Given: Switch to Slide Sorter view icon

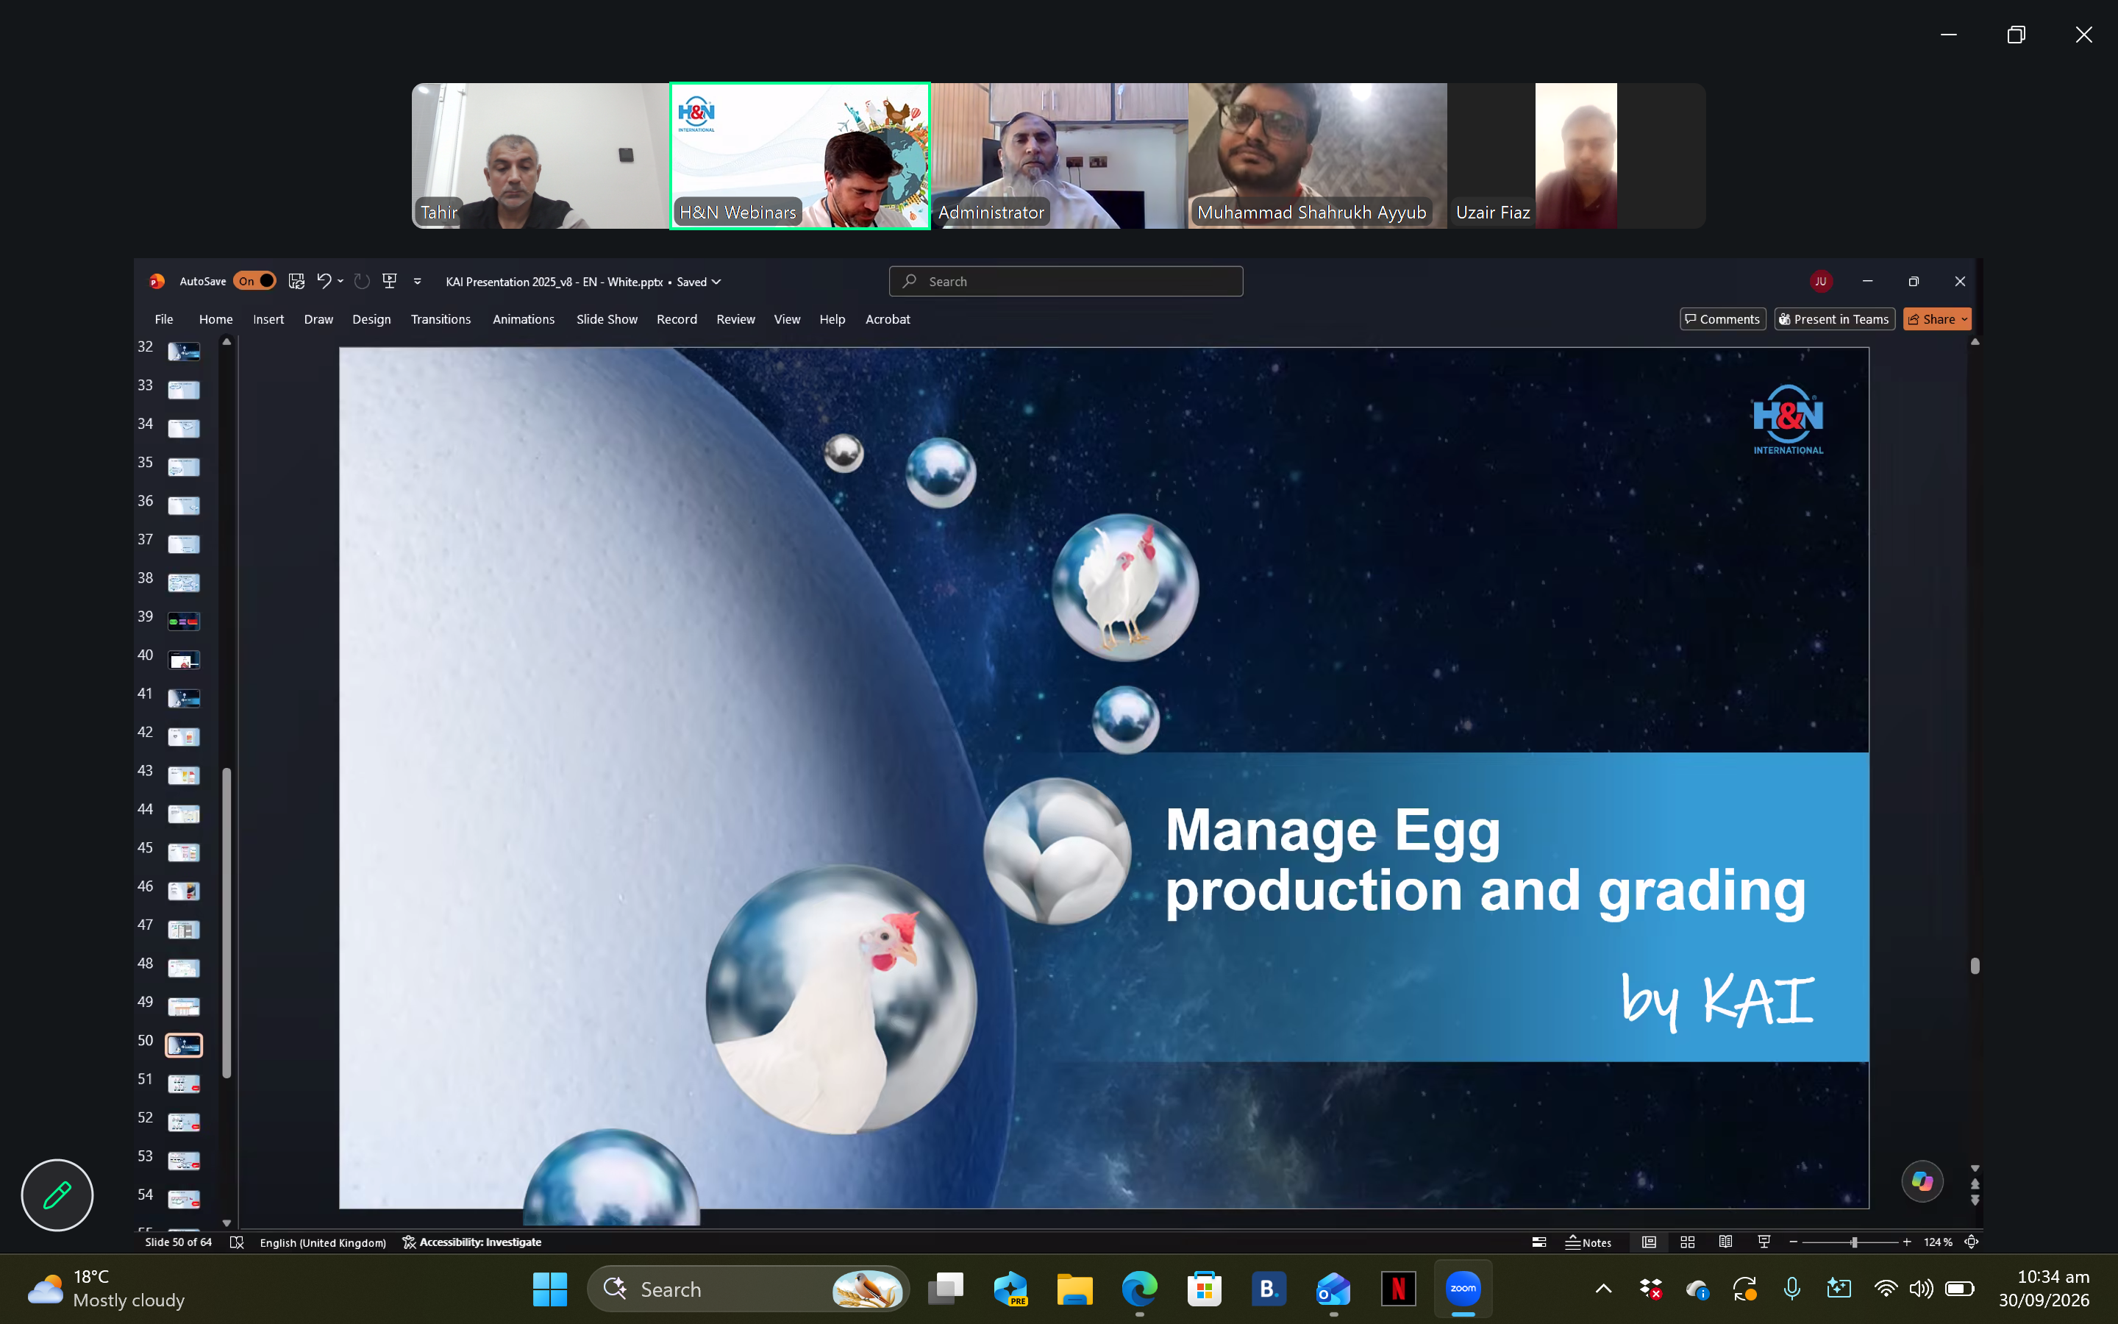Looking at the screenshot, I should 1687,1242.
